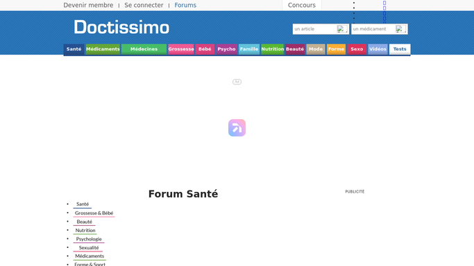
Task: Open the Nutrition navigation tab
Action: tap(272, 49)
